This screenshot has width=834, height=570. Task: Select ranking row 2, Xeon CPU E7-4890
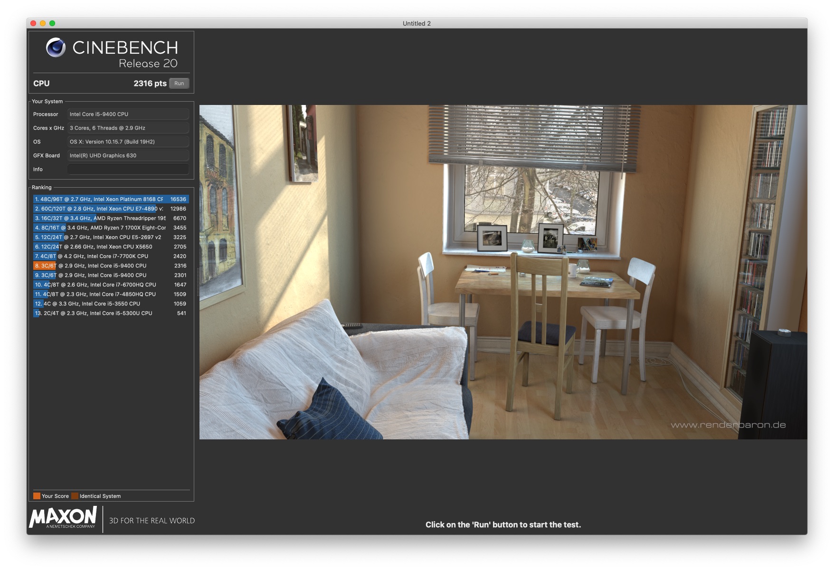(x=111, y=209)
